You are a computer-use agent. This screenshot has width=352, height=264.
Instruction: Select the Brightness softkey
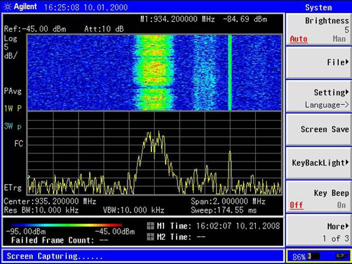point(319,29)
